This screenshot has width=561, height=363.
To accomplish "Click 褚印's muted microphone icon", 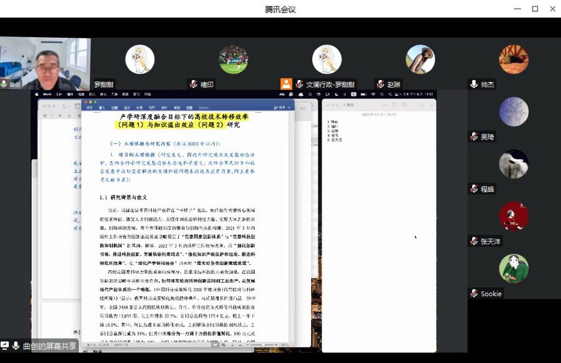I will pyautogui.click(x=193, y=84).
